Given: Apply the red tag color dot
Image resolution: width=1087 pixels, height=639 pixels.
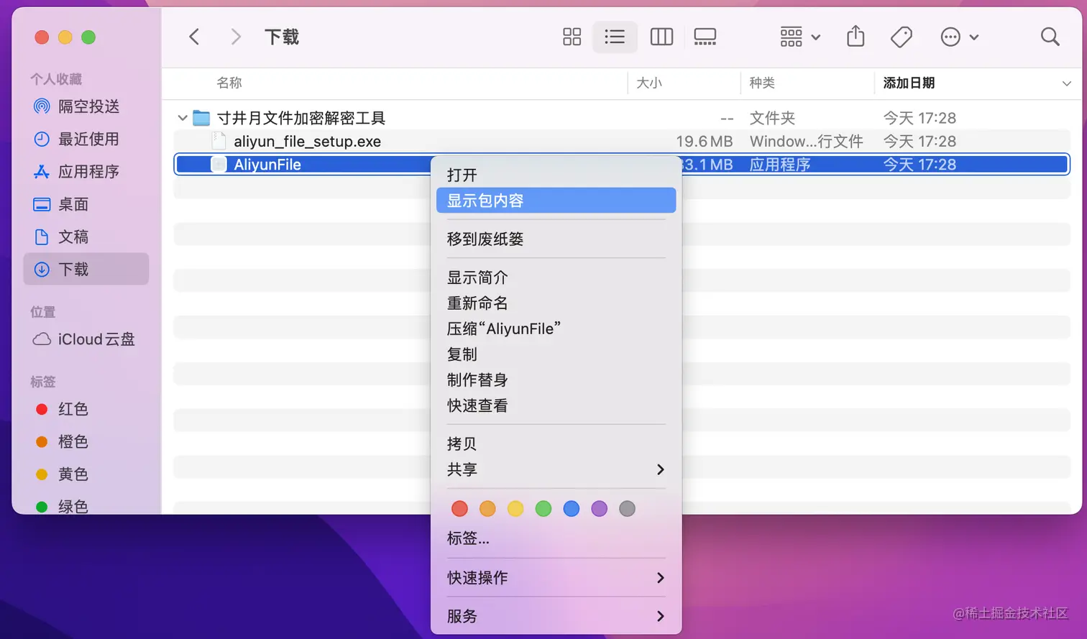Looking at the screenshot, I should pos(459,509).
